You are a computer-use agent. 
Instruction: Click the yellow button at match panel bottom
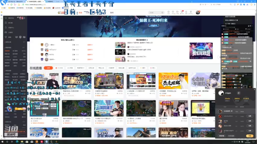250,136
